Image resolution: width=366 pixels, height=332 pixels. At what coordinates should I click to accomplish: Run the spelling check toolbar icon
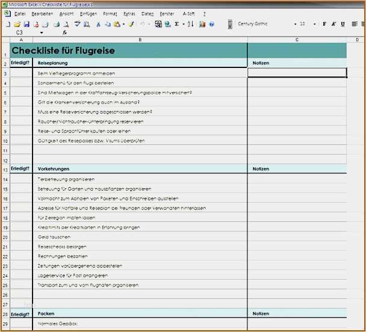[77, 24]
